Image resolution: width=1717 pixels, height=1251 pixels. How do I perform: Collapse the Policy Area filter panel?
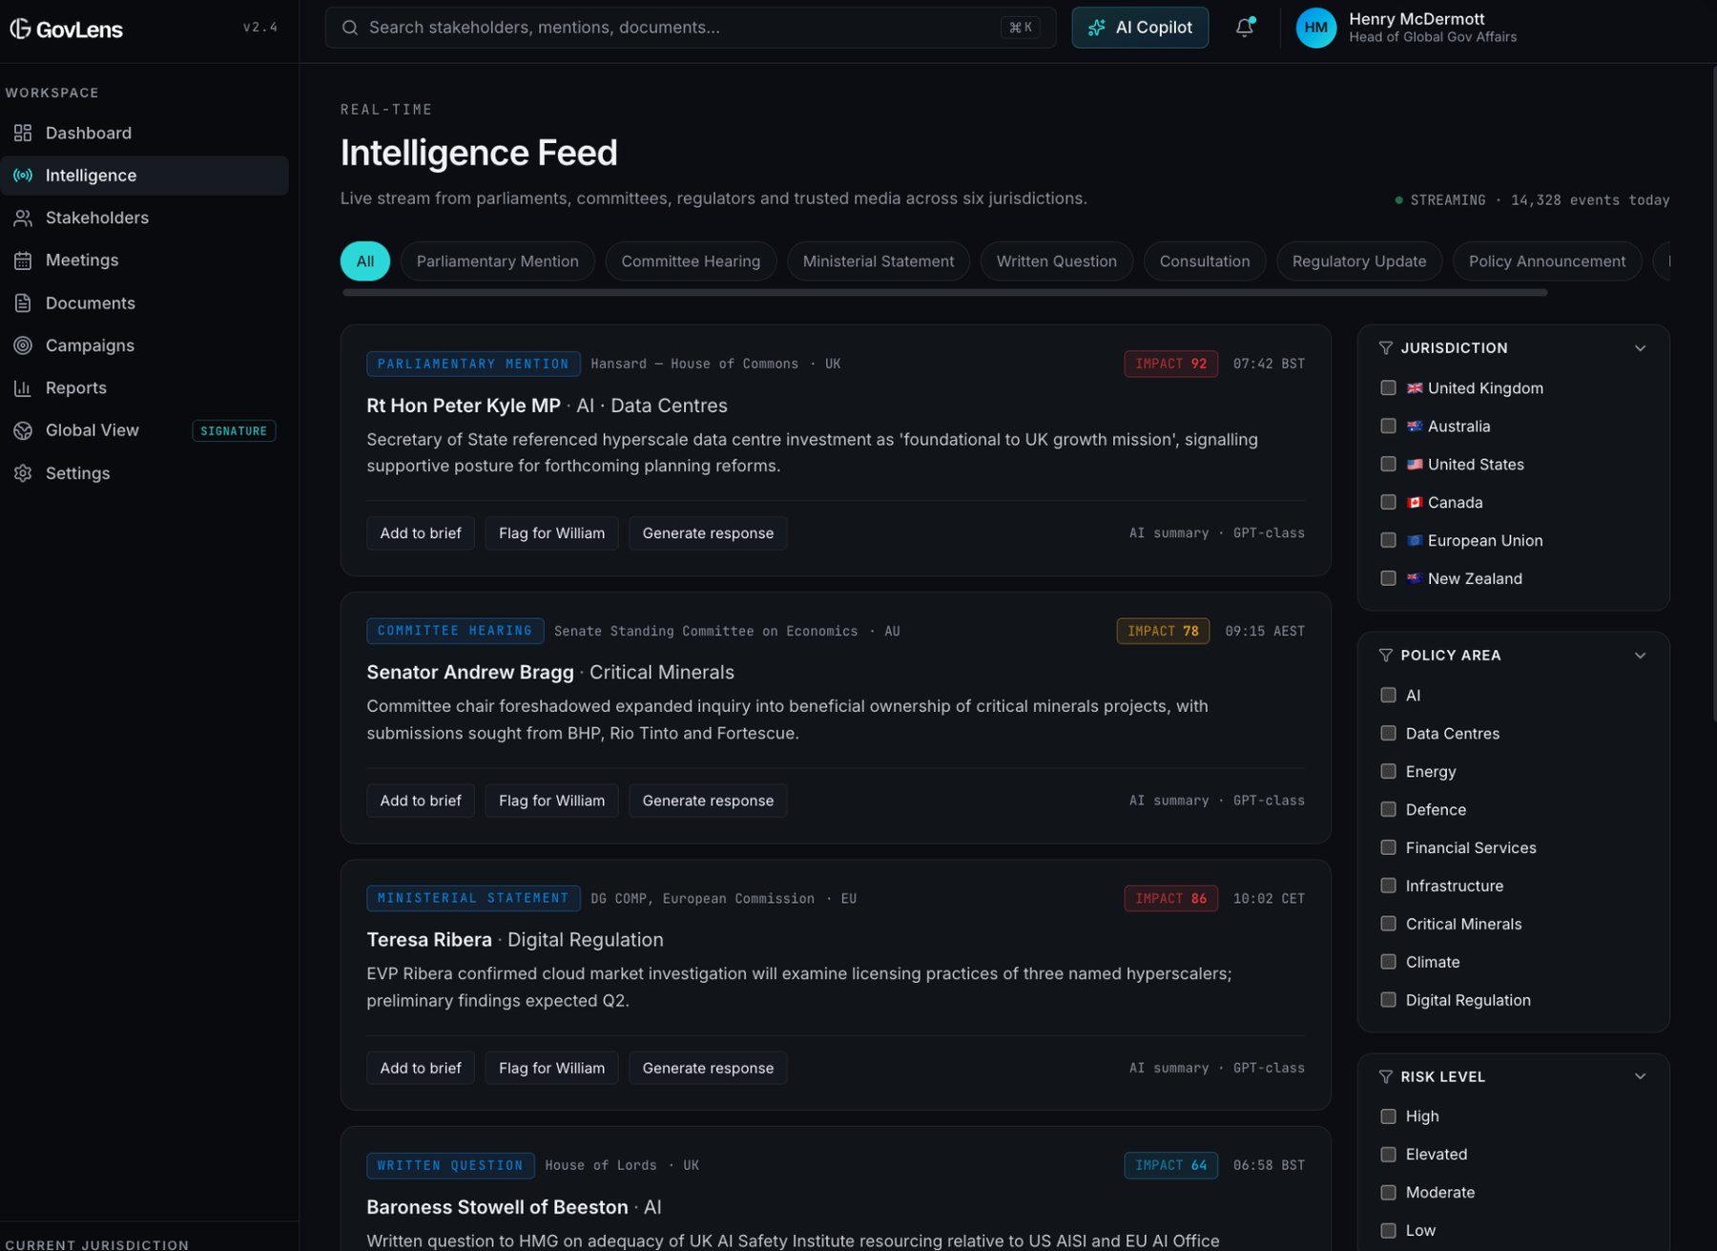tap(1640, 656)
